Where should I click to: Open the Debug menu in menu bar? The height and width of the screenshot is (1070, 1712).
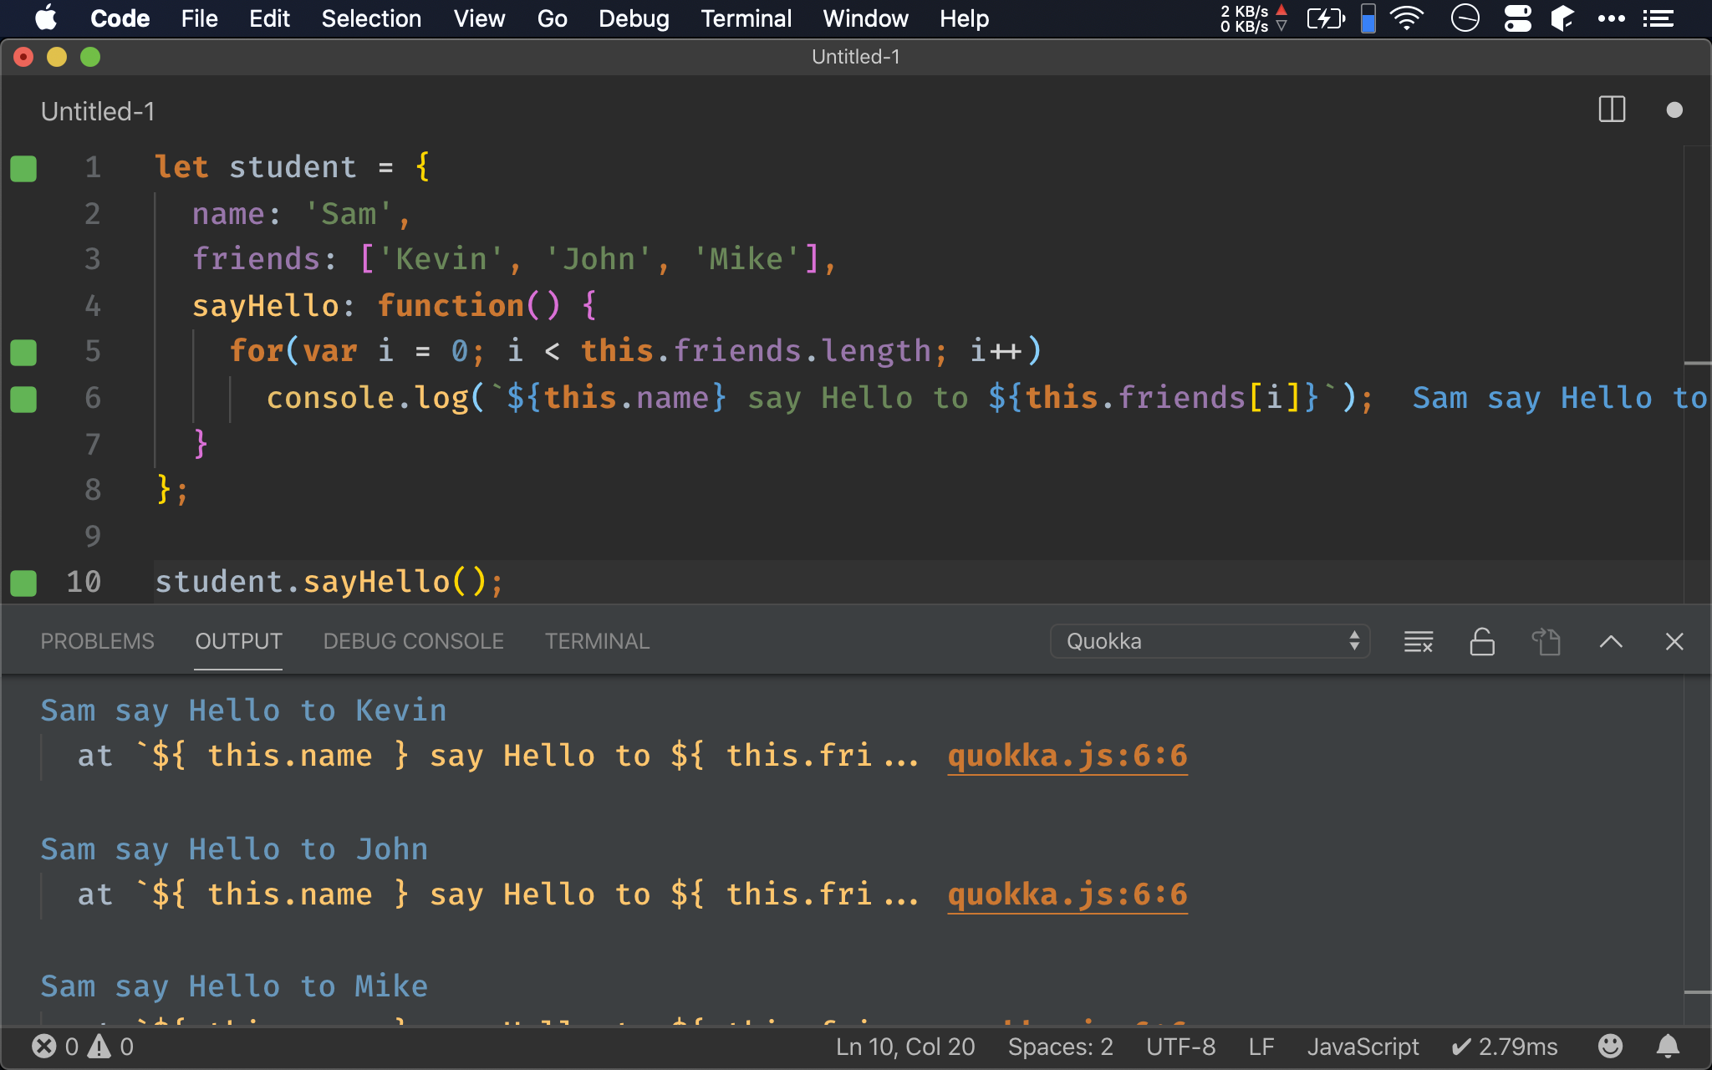(634, 18)
